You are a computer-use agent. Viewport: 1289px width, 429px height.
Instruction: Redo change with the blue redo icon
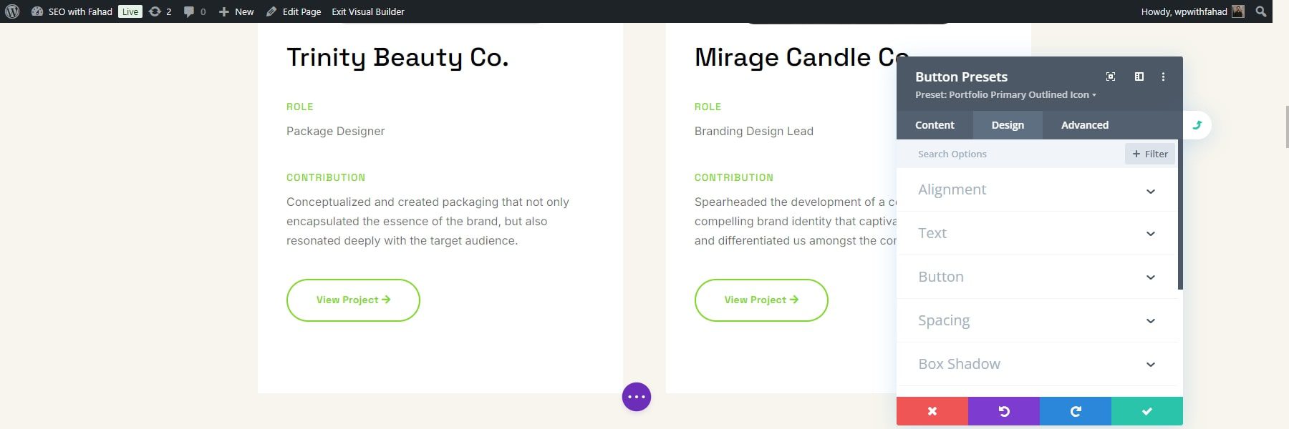pos(1075,411)
